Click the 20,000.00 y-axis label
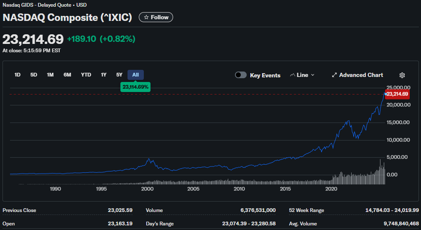Viewport: 421px width, 230px height. pyautogui.click(x=398, y=105)
